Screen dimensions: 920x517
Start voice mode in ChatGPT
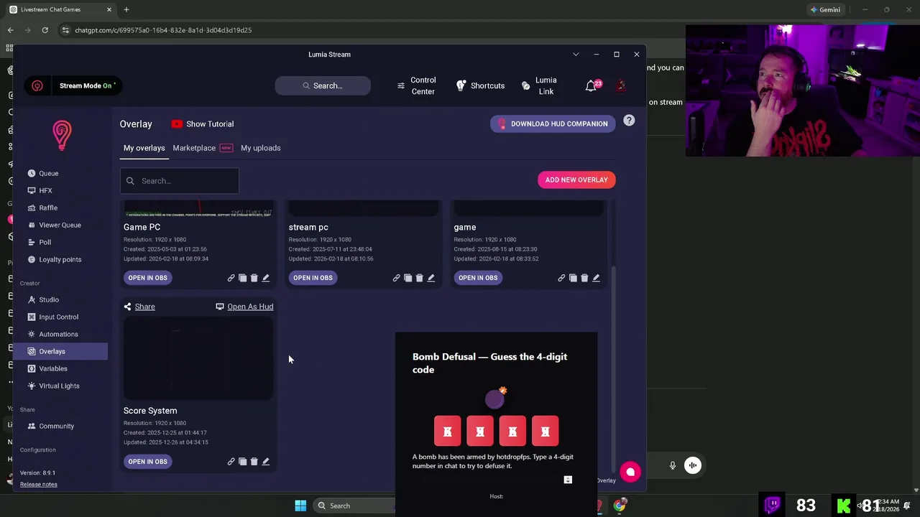pyautogui.click(x=693, y=465)
